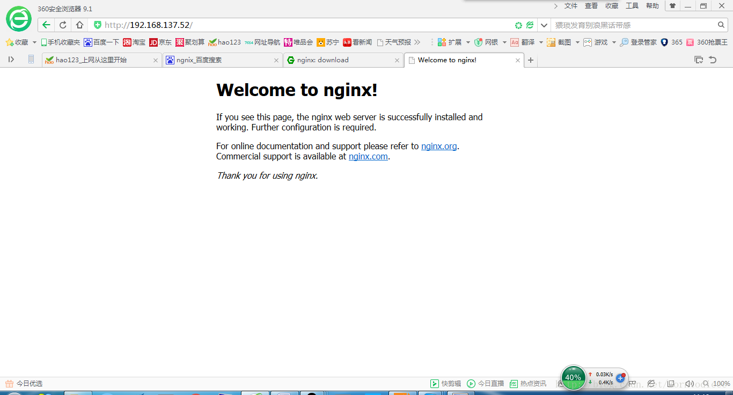
Task: Click the chevron before the 文件 menu
Action: point(556,6)
